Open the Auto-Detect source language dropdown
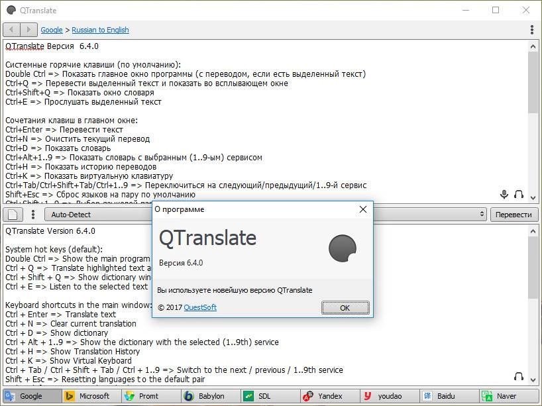This screenshot has width=542, height=406. 99,215
